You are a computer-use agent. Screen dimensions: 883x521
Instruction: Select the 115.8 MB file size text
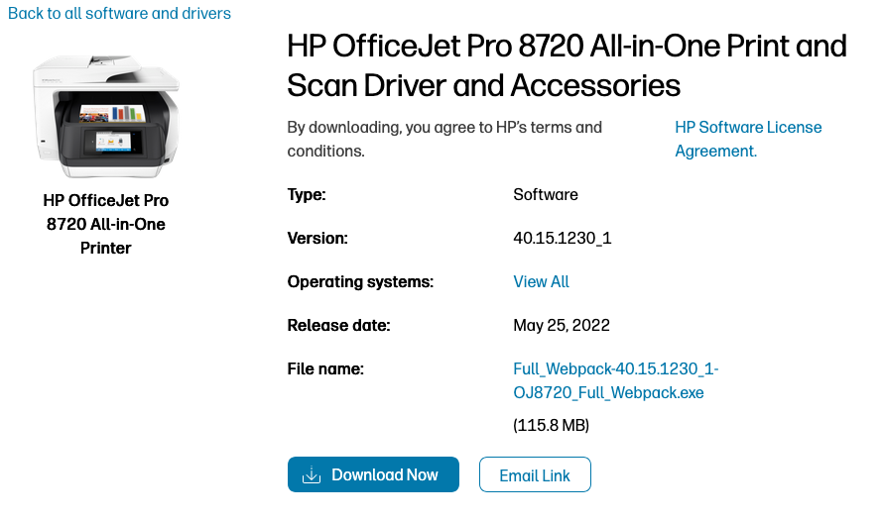[552, 425]
